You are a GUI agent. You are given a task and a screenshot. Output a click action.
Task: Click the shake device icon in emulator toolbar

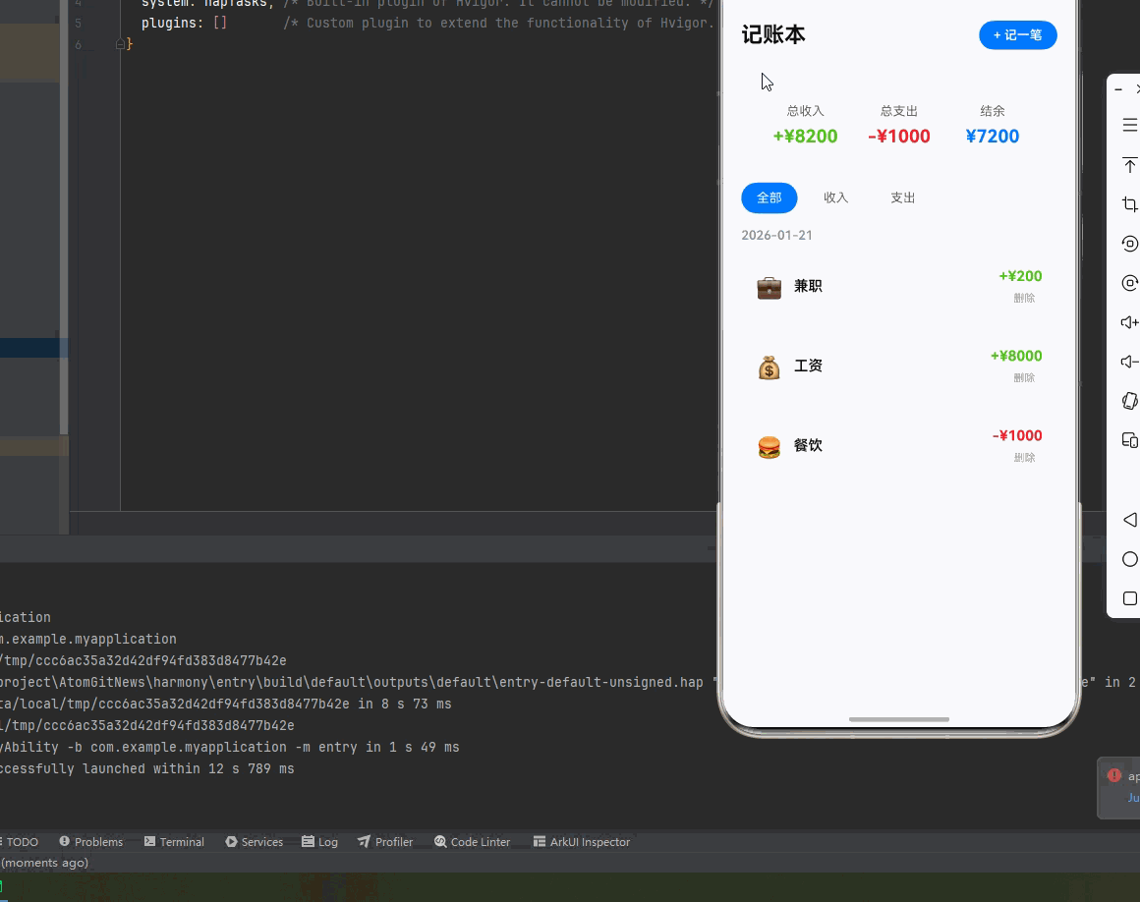pyautogui.click(x=1130, y=401)
